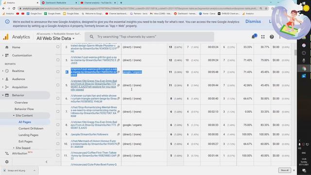The width and height of the screenshot is (311, 175).
Task: Open the Behavior Overview report
Action: point(21,103)
